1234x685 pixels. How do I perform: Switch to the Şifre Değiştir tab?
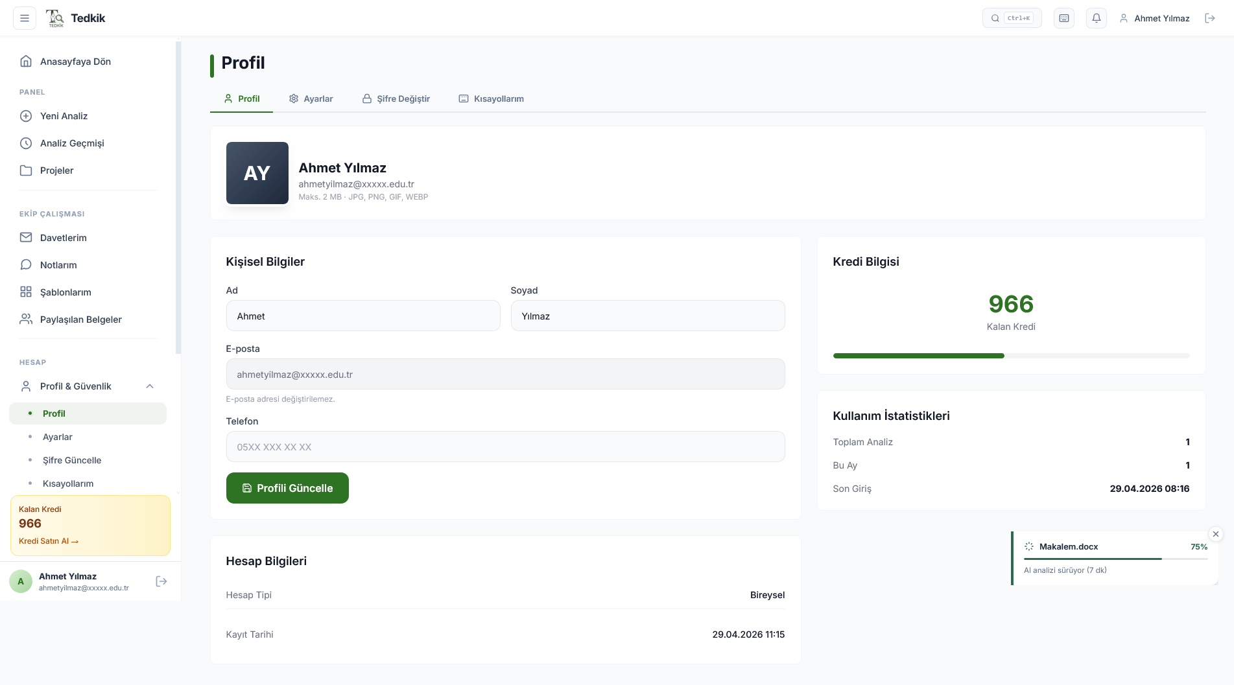click(396, 99)
